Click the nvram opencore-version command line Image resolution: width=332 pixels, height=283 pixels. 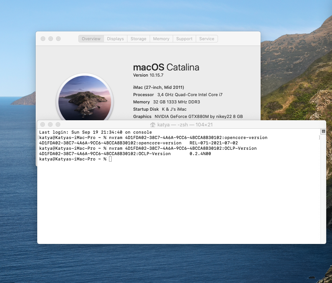point(153,138)
